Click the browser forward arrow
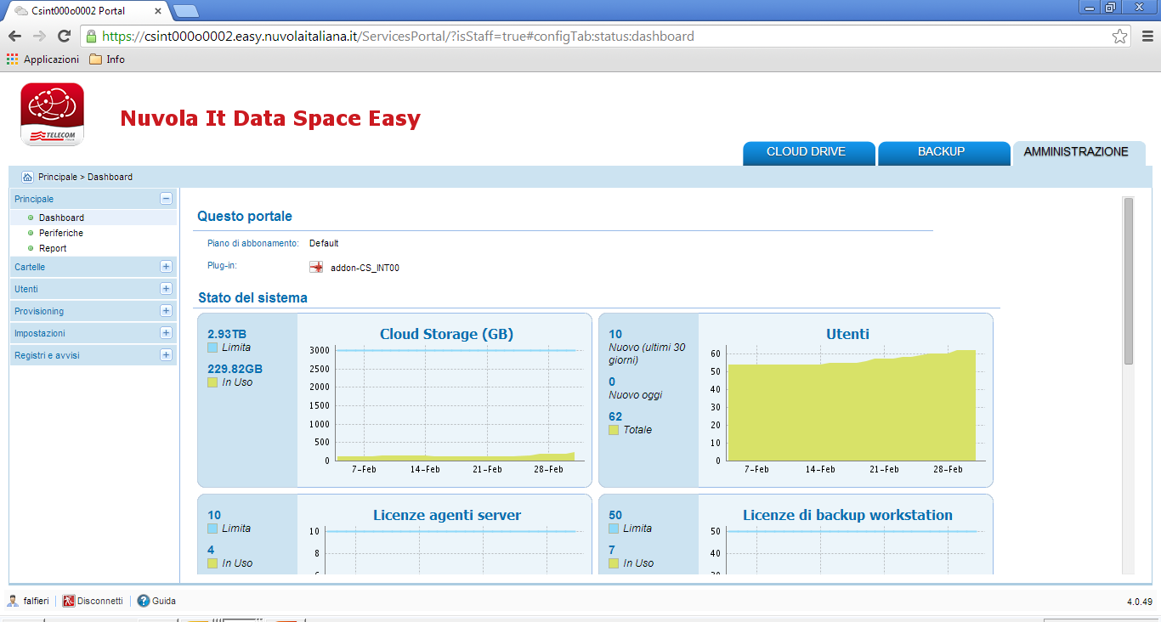 coord(39,37)
